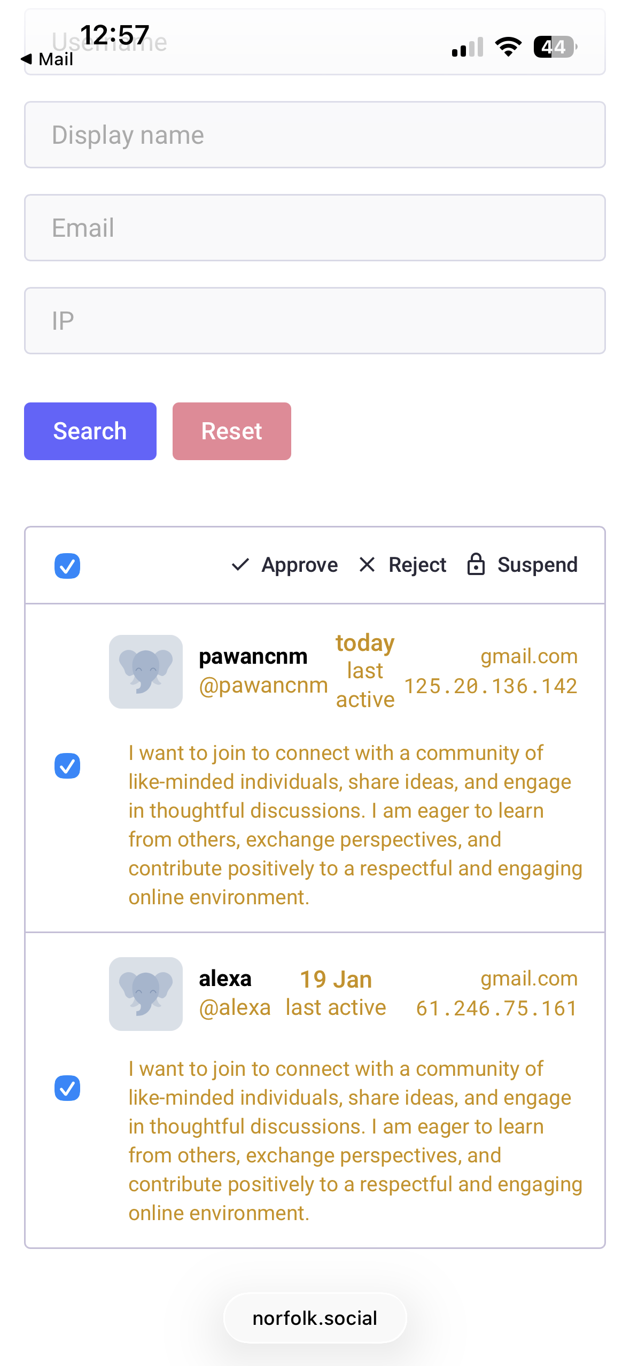This screenshot has height=1366, width=630.
Task: Focus the Email input field
Action: pos(315,228)
